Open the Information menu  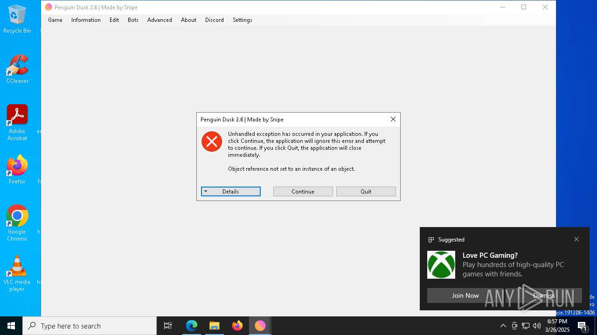tap(86, 20)
